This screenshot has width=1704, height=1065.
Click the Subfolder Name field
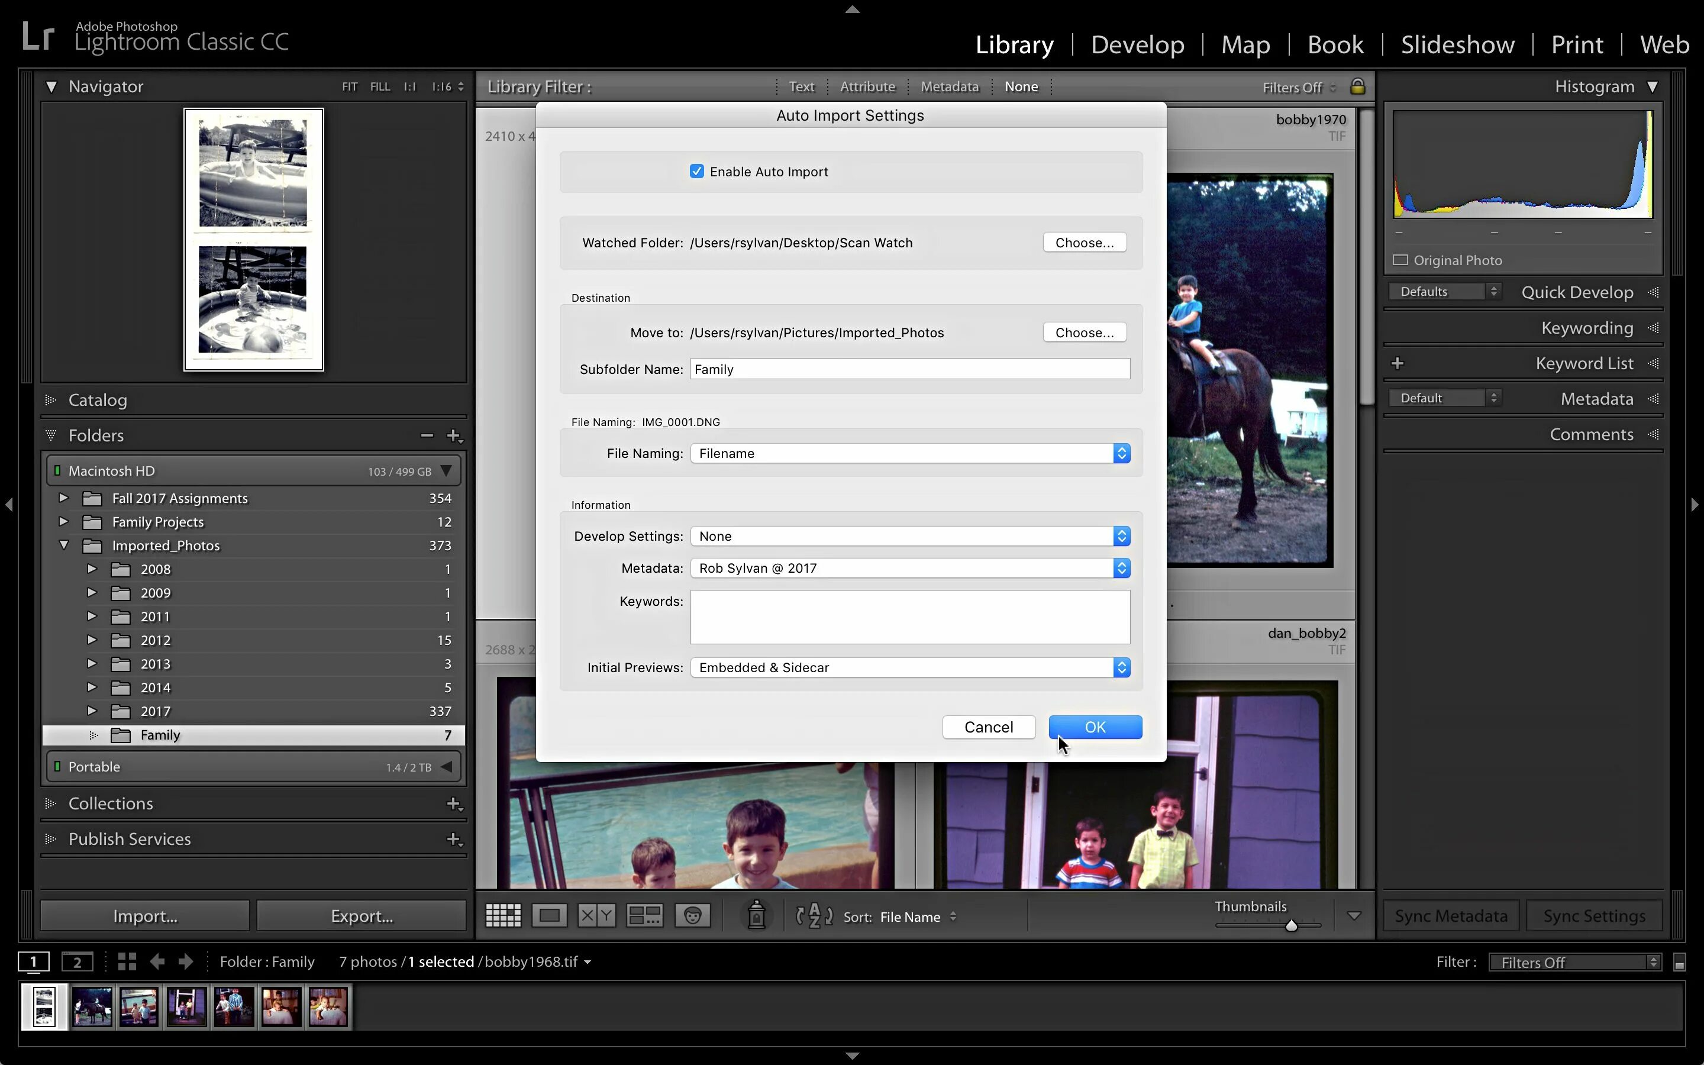point(910,369)
